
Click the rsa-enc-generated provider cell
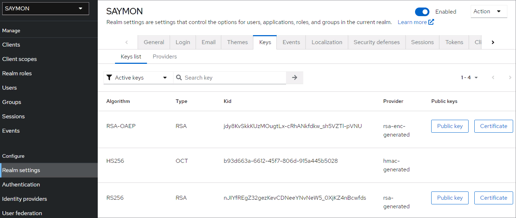click(396, 131)
